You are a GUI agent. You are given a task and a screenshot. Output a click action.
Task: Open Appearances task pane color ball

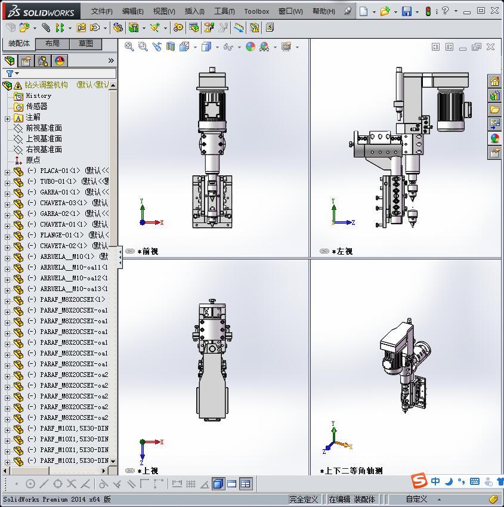[494, 138]
